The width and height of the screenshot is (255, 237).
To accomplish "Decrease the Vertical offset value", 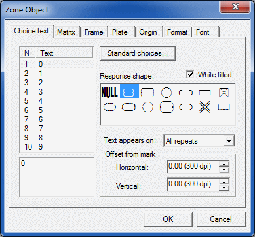I will point(224,188).
